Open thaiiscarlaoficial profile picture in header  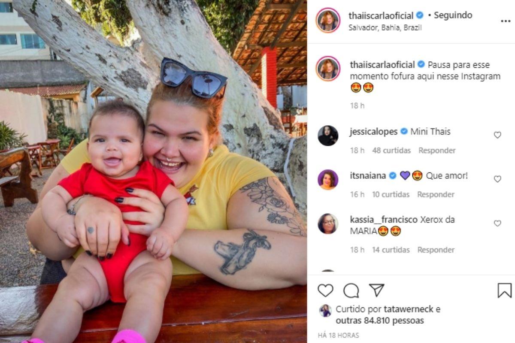(328, 21)
